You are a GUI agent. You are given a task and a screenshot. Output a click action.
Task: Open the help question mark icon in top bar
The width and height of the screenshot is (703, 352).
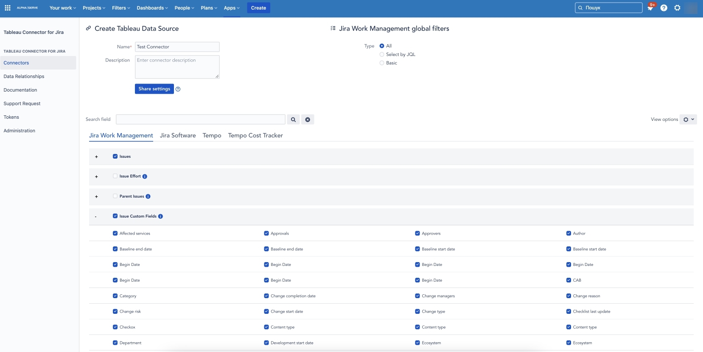coord(664,8)
